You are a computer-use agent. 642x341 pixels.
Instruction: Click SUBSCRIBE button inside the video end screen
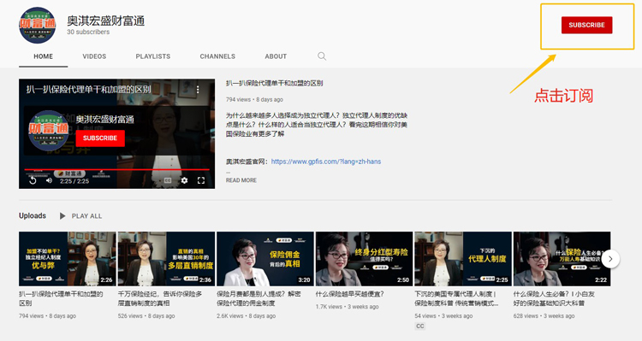[x=100, y=138]
